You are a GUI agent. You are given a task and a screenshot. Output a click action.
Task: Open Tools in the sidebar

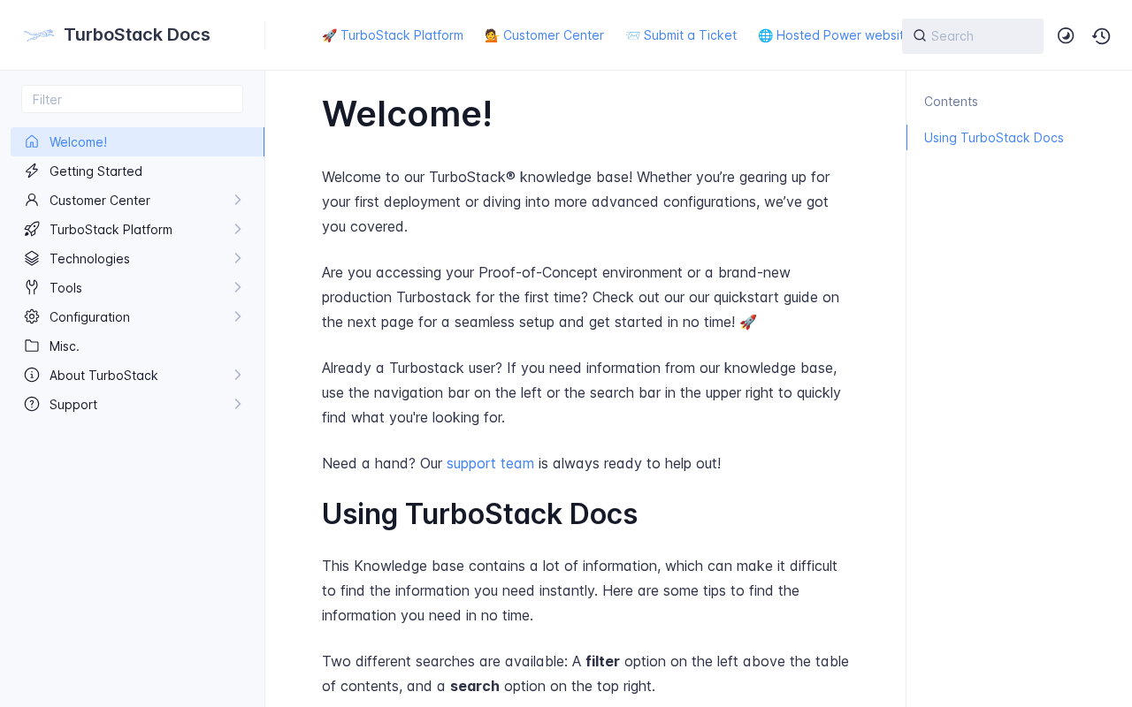click(x=137, y=287)
